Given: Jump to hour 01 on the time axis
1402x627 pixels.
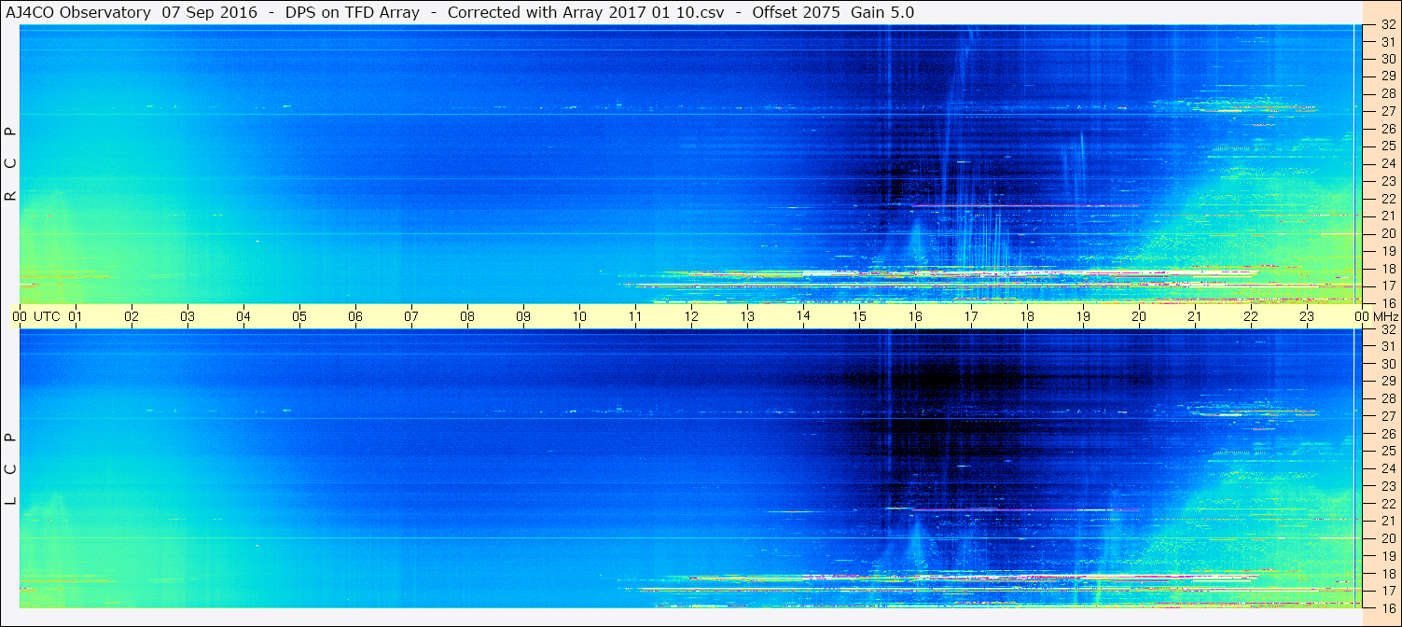Looking at the screenshot, I should (76, 316).
